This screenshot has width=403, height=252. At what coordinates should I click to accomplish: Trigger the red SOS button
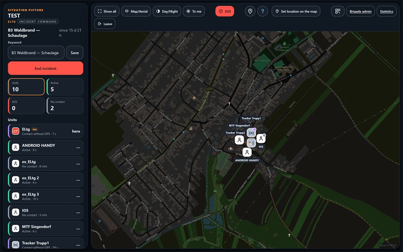point(225,11)
